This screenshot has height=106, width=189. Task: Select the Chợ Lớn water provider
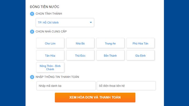[x=50, y=43]
